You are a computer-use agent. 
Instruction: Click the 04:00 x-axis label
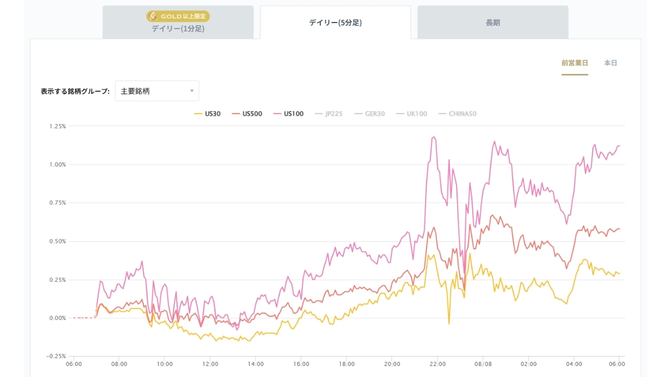(x=574, y=363)
